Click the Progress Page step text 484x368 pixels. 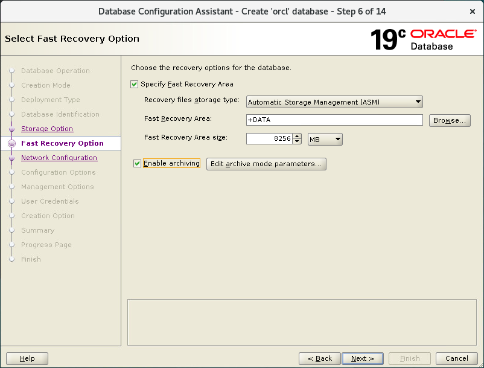[46, 245]
